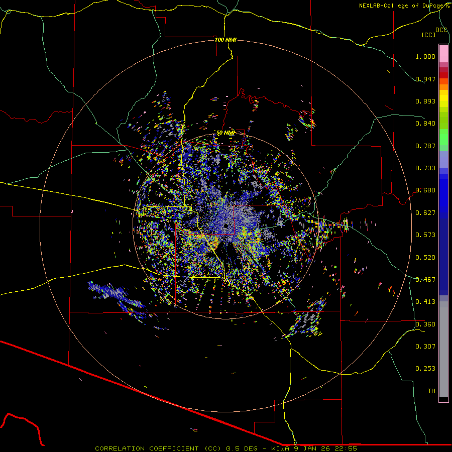Click the 0.253 legend value

(x=425, y=369)
